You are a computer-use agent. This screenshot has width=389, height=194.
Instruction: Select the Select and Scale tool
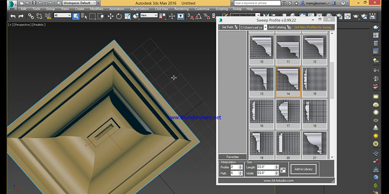coord(127,16)
